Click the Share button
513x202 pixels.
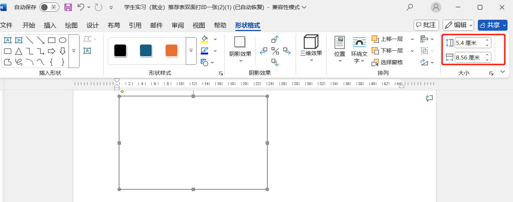click(x=492, y=25)
